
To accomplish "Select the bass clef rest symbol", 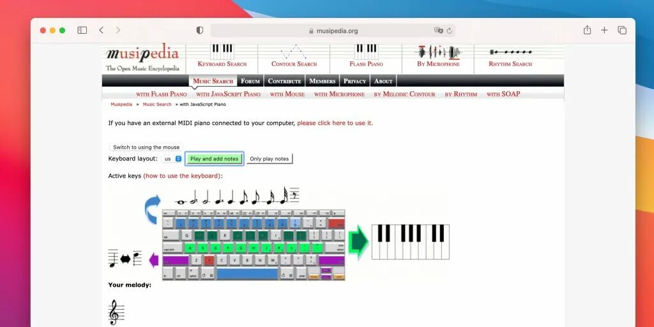I will pyautogui.click(x=294, y=195).
